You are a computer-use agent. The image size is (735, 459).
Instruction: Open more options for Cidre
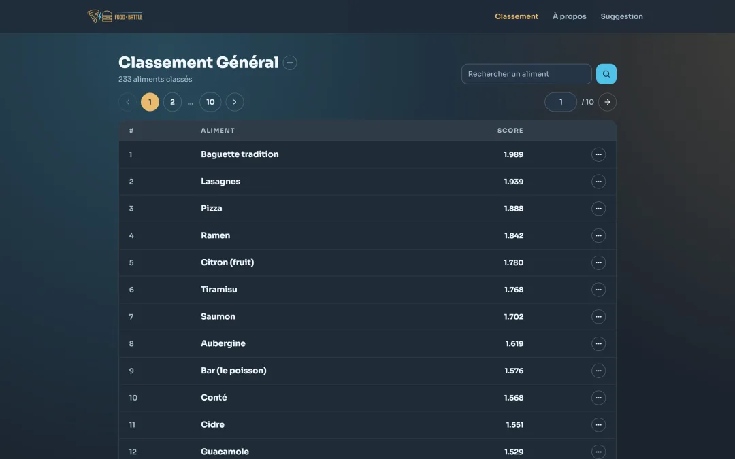click(x=599, y=425)
